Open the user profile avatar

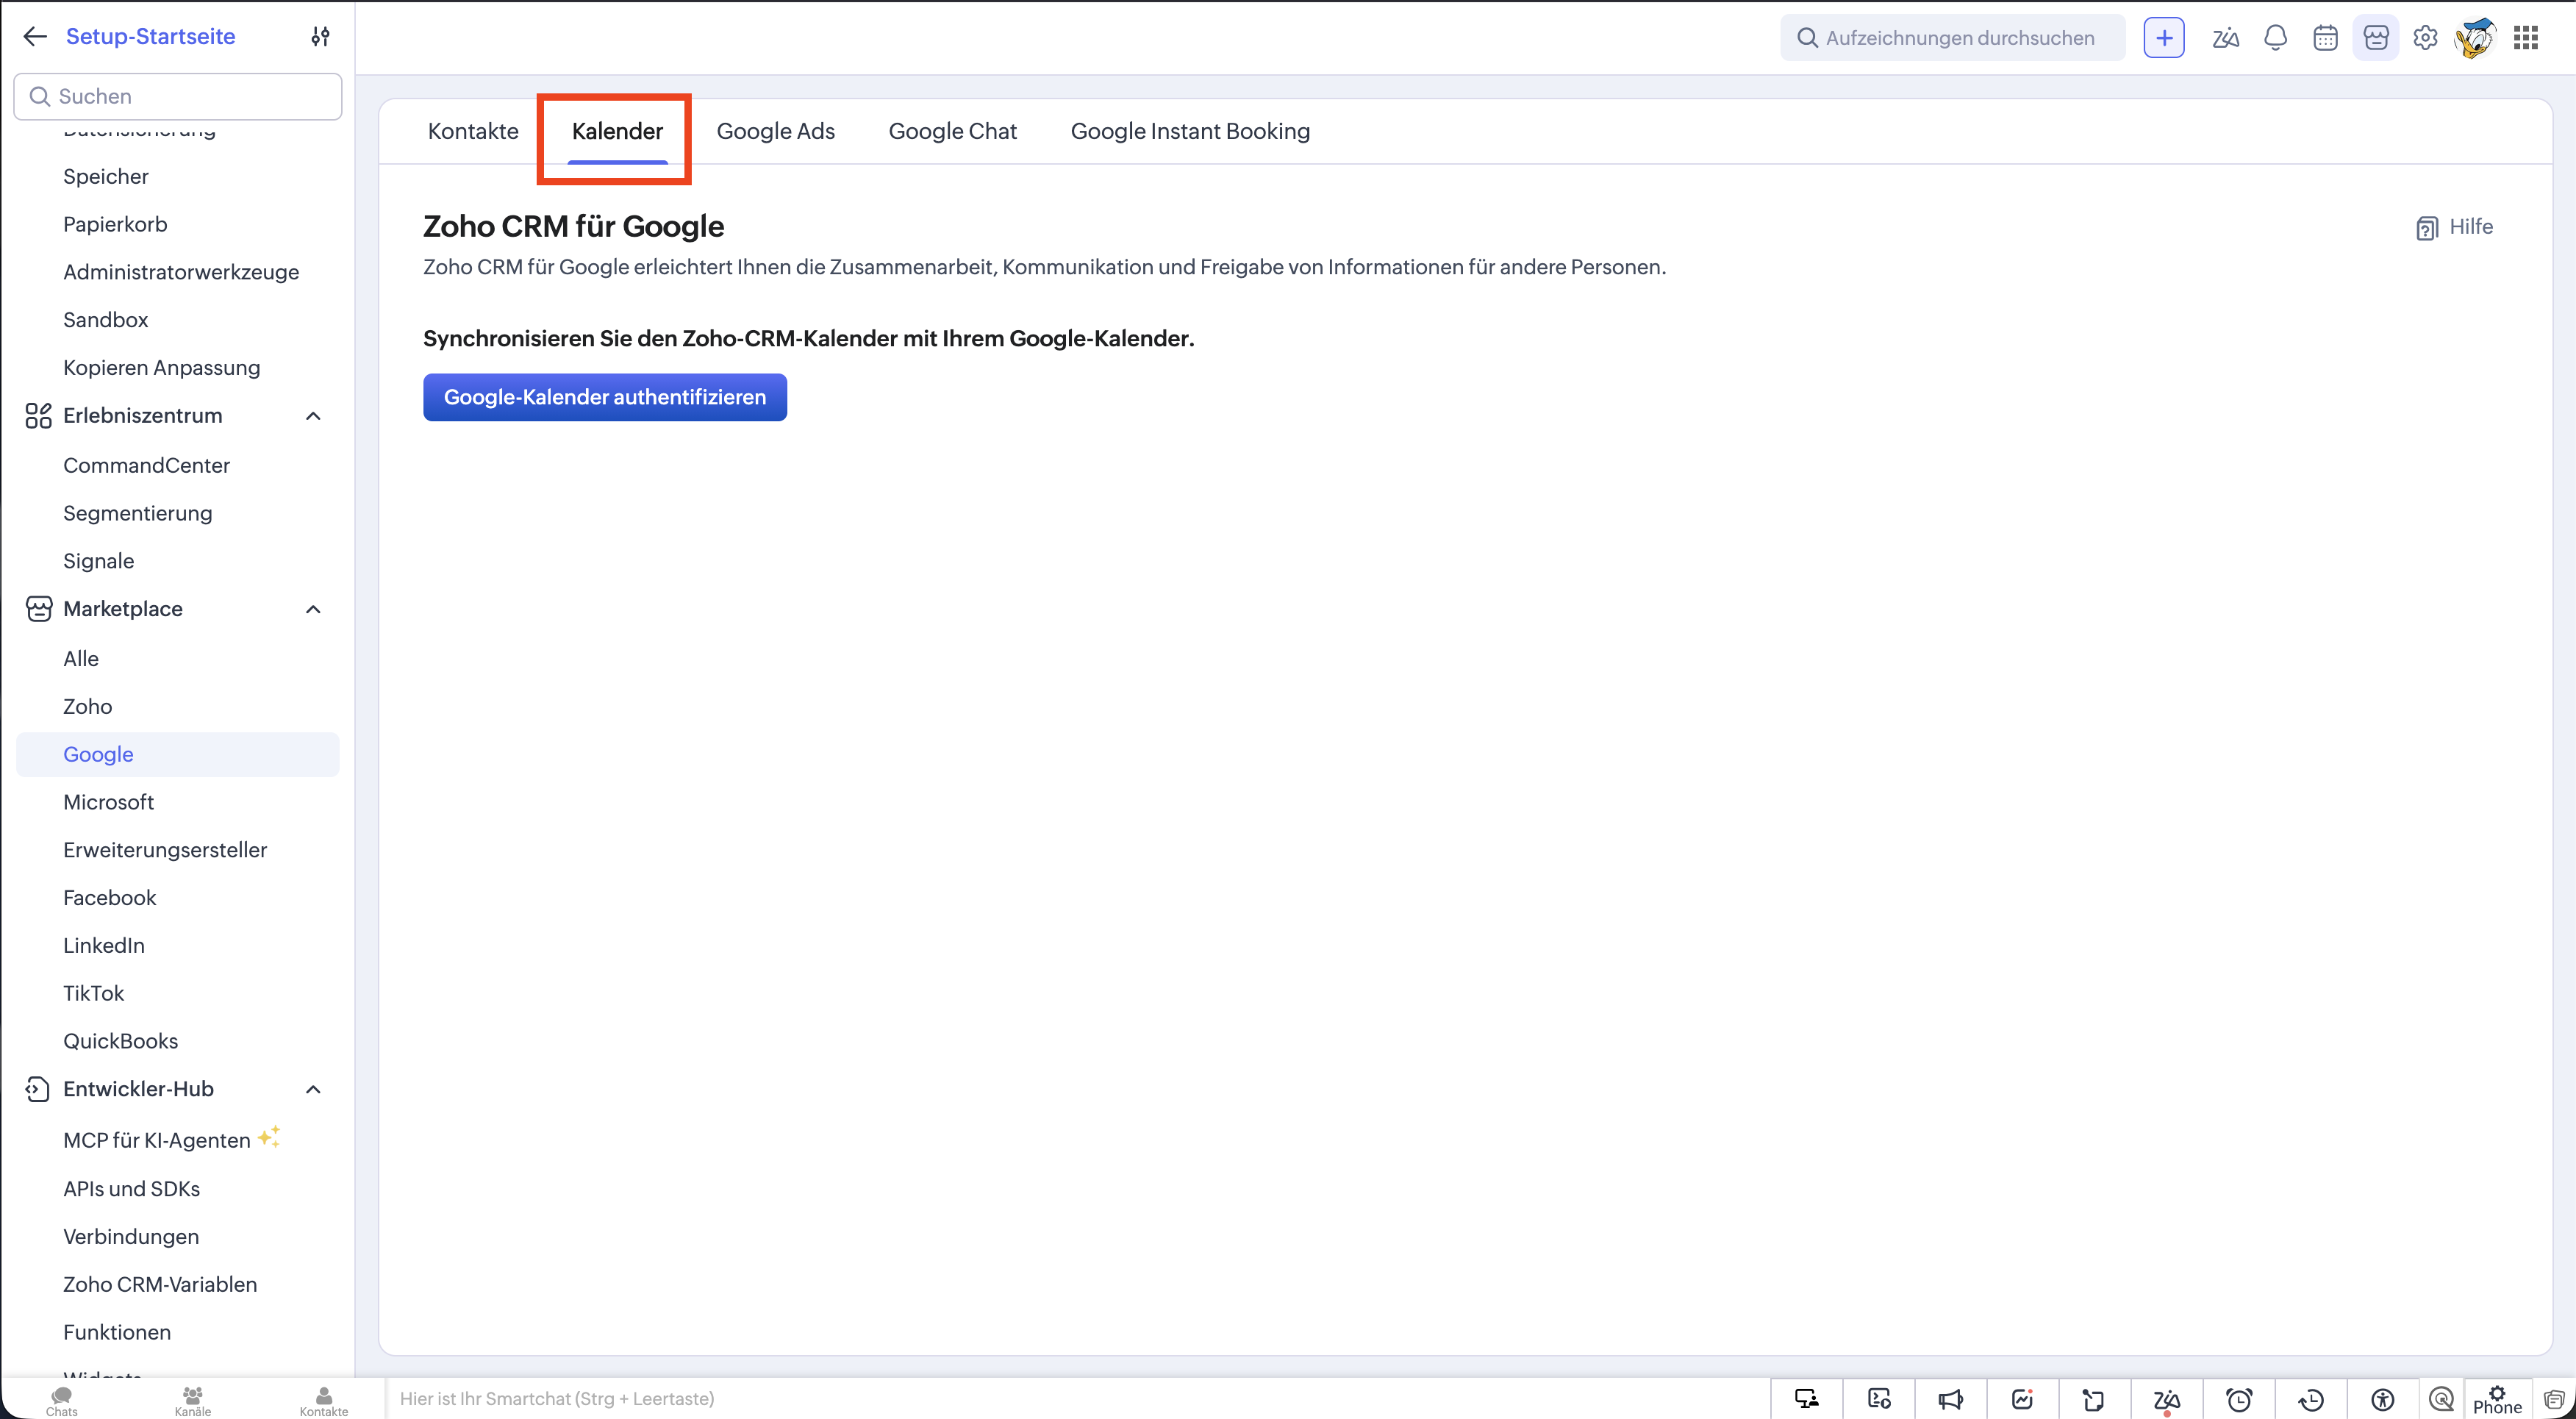coord(2475,38)
